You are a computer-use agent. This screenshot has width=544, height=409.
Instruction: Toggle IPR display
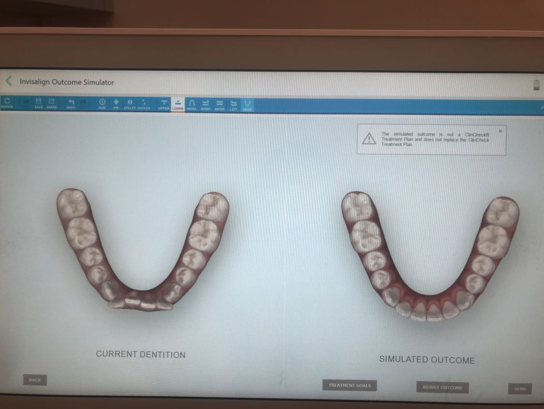click(x=116, y=104)
